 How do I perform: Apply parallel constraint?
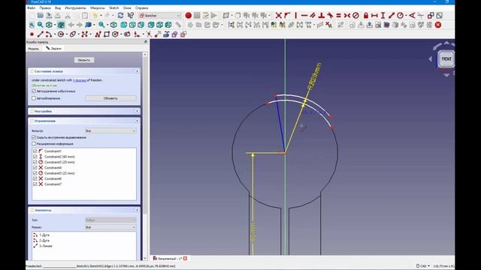point(313,15)
